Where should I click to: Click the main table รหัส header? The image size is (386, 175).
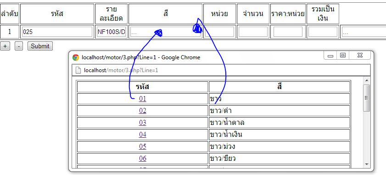[57, 14]
